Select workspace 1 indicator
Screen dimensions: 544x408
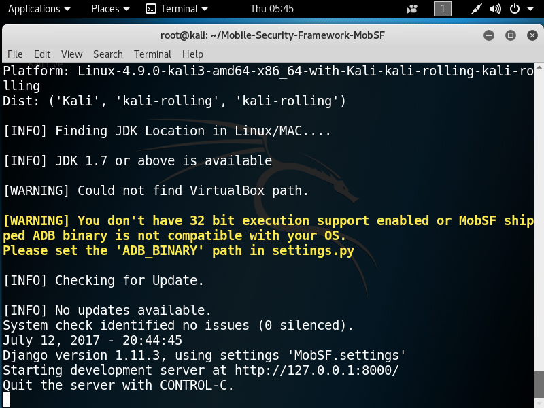443,9
